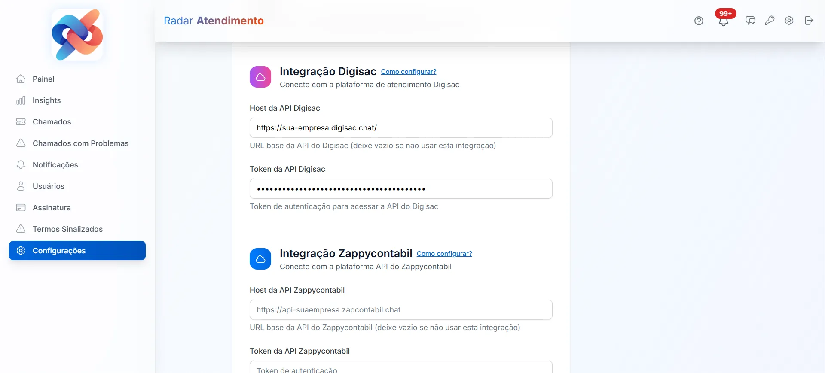Image resolution: width=825 pixels, height=373 pixels.
Task: Click the logout icon at top right
Action: tap(809, 21)
